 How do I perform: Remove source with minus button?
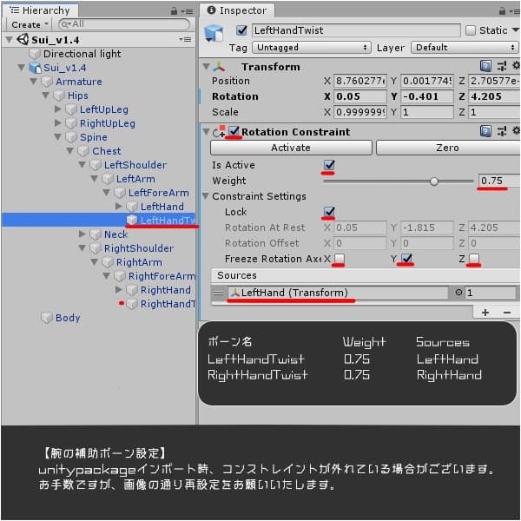pos(507,313)
